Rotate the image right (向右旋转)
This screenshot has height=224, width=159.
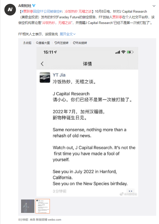pyautogui.click(x=80, y=43)
